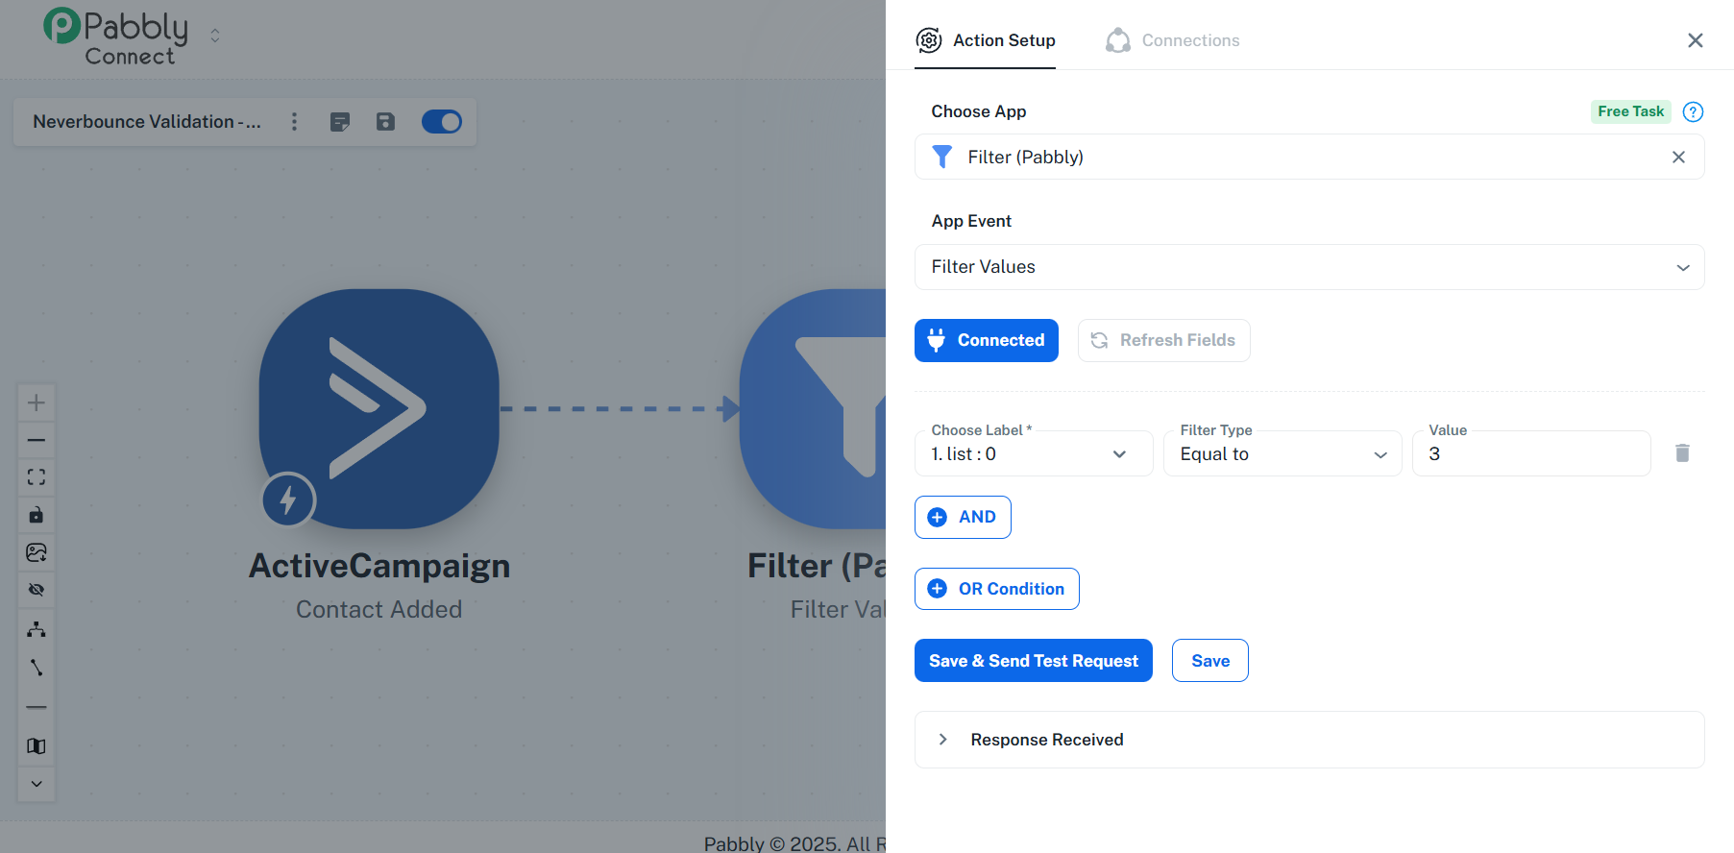Expand the Response Received section

(1046, 740)
